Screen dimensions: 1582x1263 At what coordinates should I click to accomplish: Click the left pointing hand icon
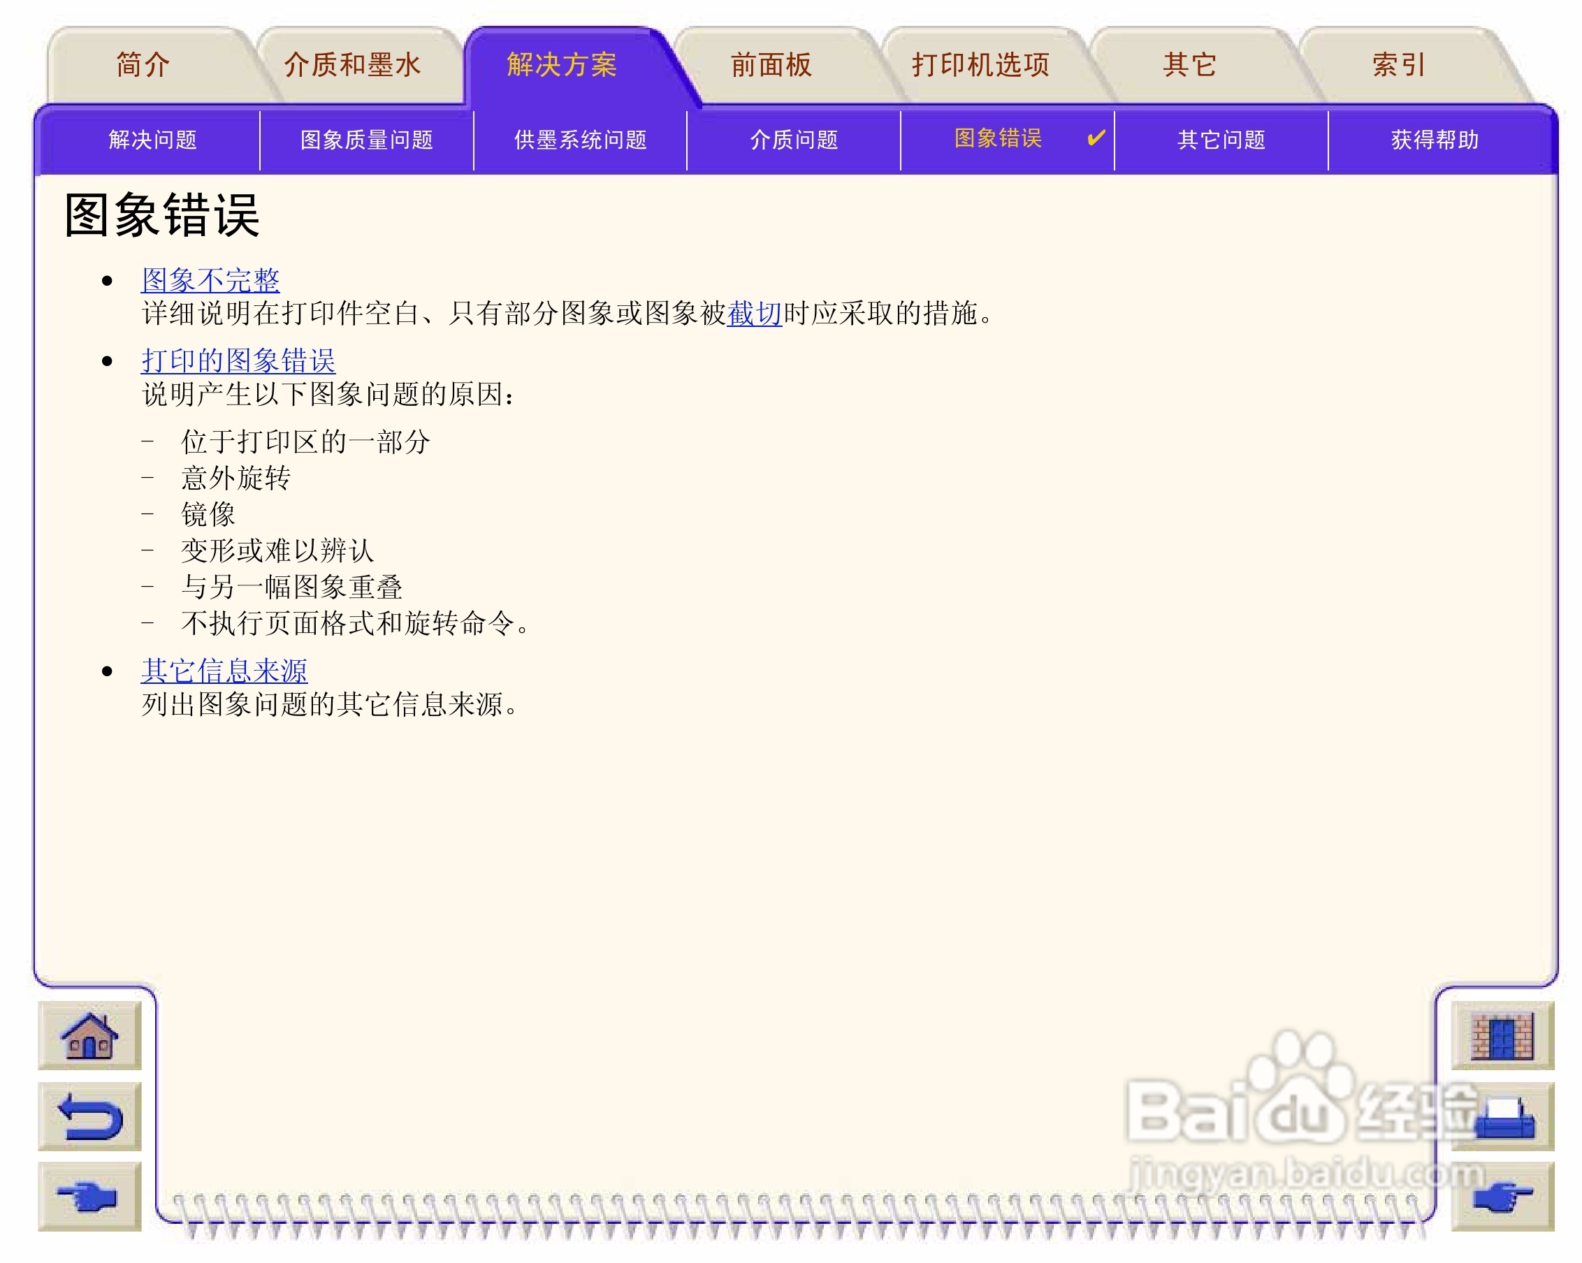(x=89, y=1196)
